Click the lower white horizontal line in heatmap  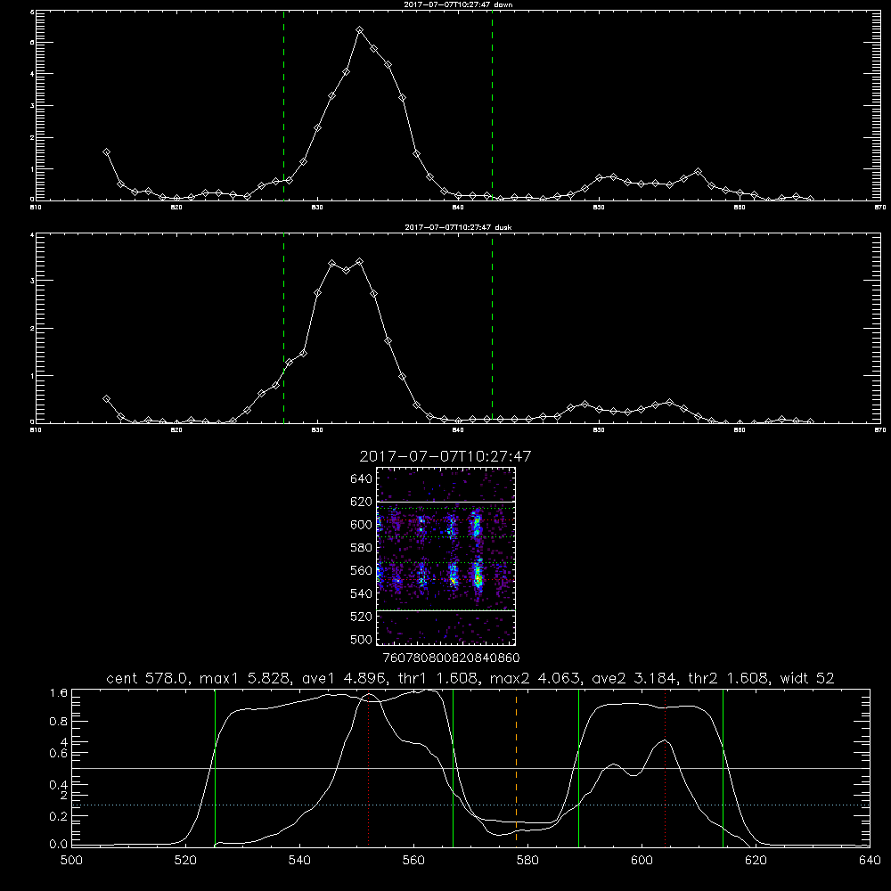tap(446, 610)
